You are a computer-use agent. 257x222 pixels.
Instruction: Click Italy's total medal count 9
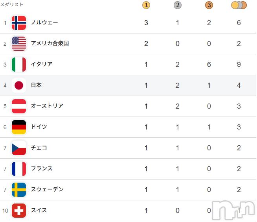pyautogui.click(x=239, y=65)
